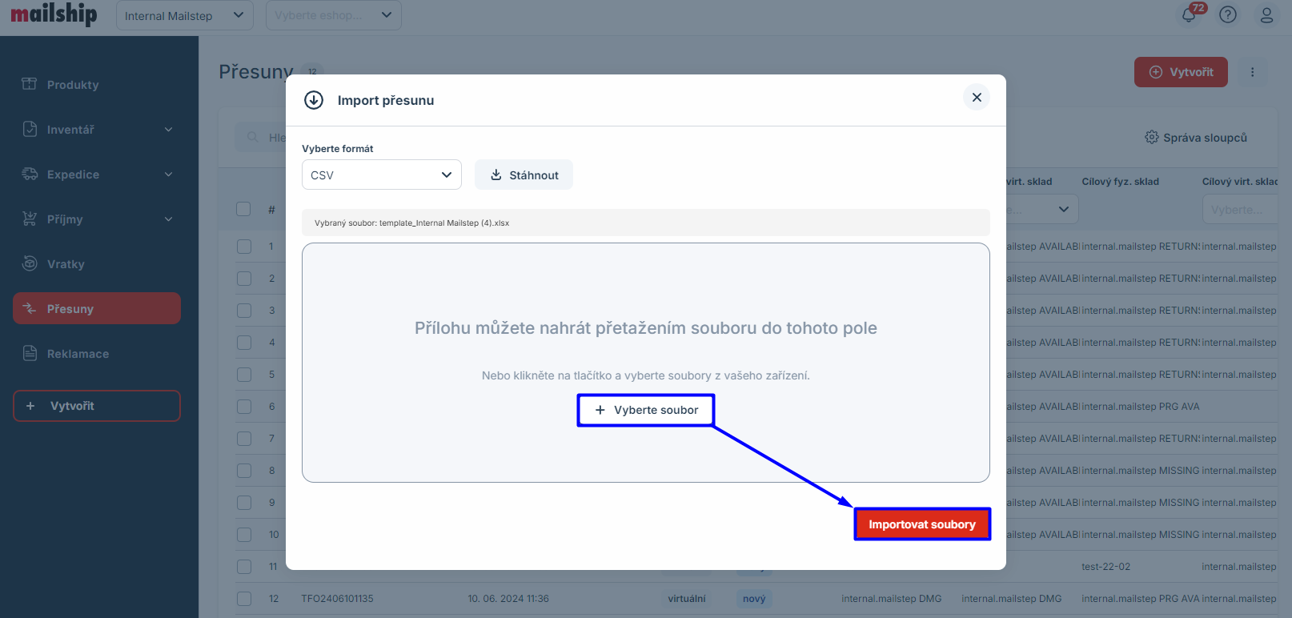This screenshot has height=618, width=1292.
Task: Click the Importovat soubory button
Action: click(x=922, y=524)
